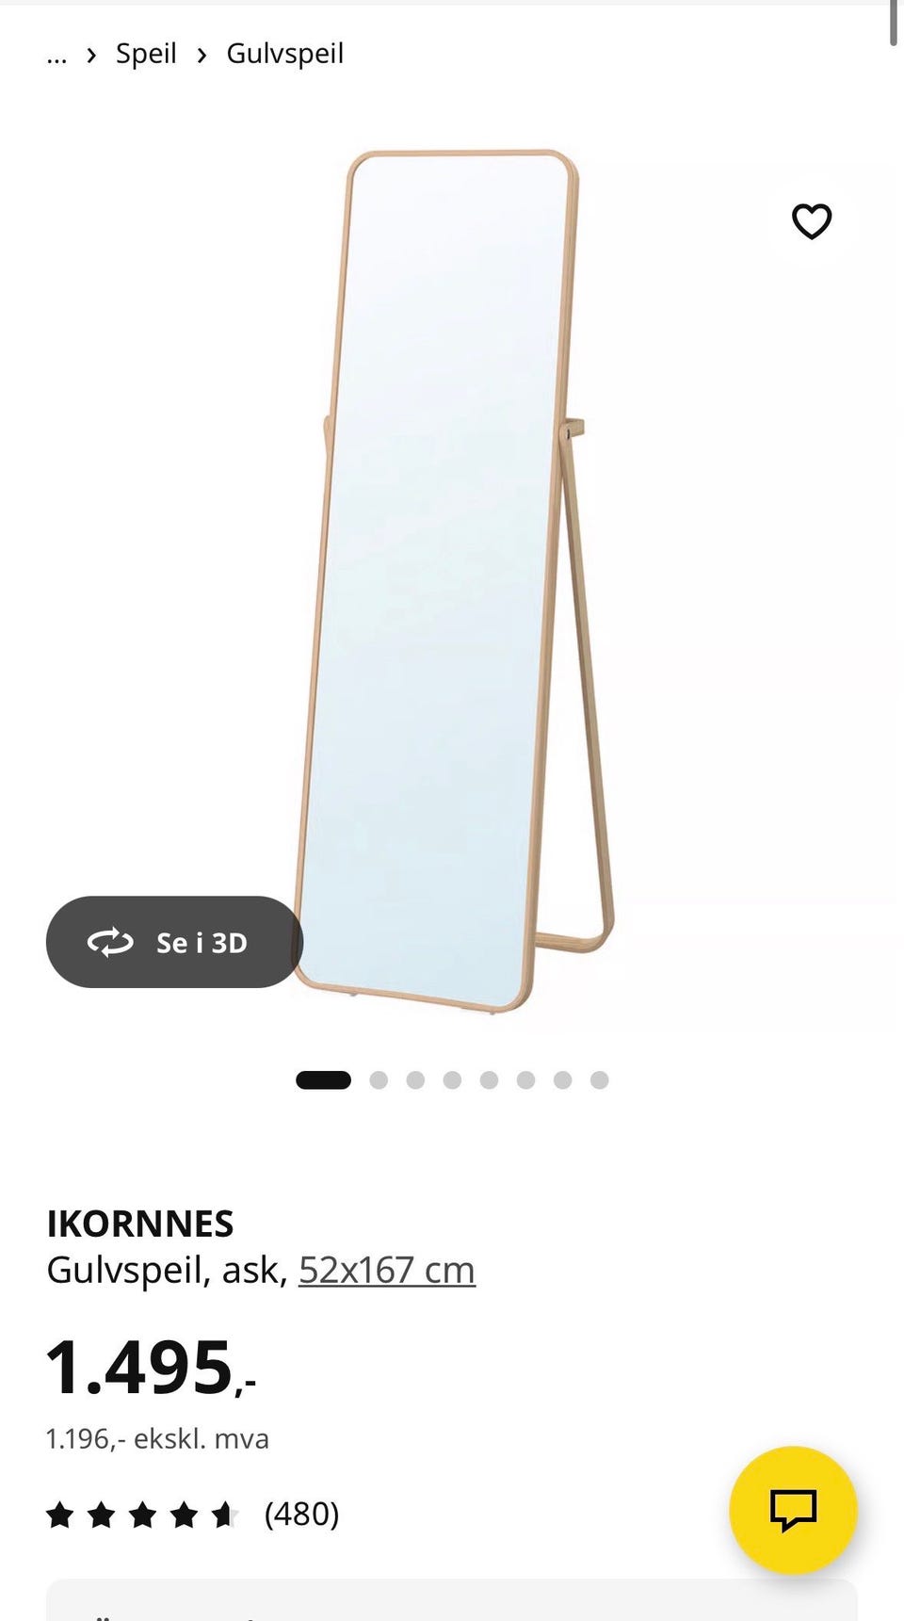This screenshot has width=904, height=1621.
Task: Click the 3D rotate arrows icon
Action: pyautogui.click(x=110, y=942)
